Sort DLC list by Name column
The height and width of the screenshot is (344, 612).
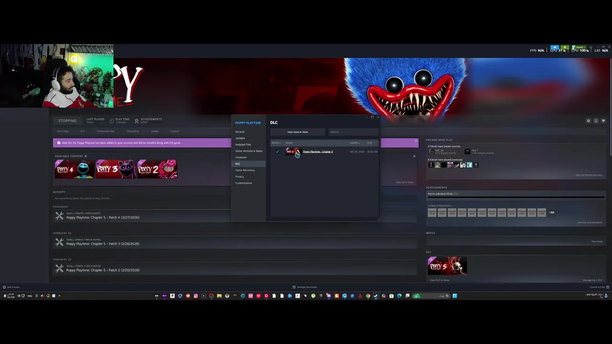(289, 143)
